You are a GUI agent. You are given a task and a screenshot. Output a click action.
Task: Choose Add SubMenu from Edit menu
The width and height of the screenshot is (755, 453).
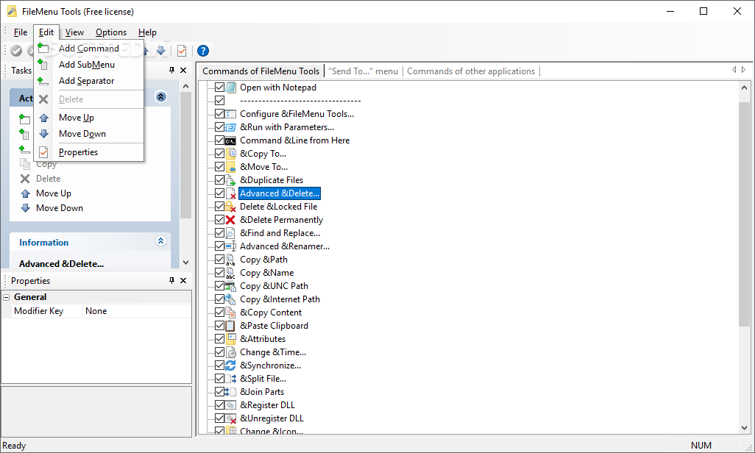88,65
